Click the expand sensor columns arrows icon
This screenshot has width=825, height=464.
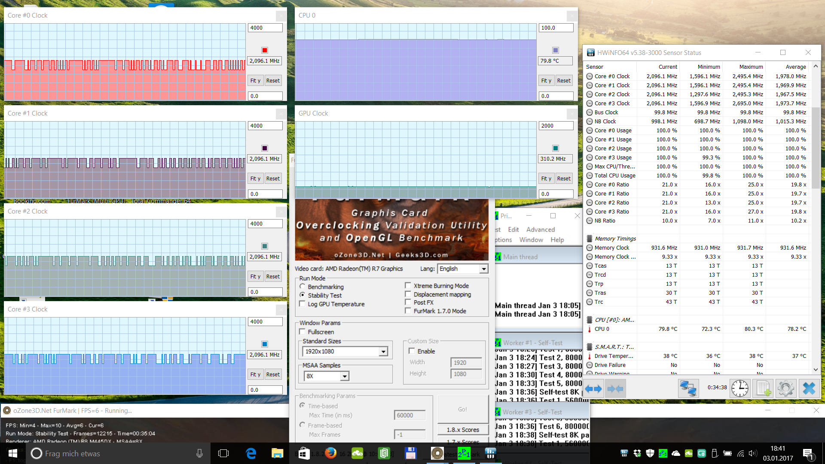(593, 389)
